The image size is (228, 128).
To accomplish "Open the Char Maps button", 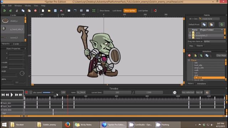I will [x=221, y=55].
